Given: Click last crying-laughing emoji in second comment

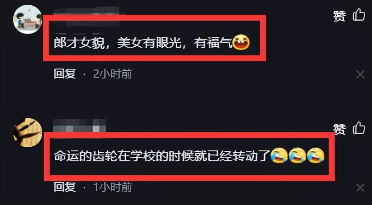Looking at the screenshot, I should (316, 155).
